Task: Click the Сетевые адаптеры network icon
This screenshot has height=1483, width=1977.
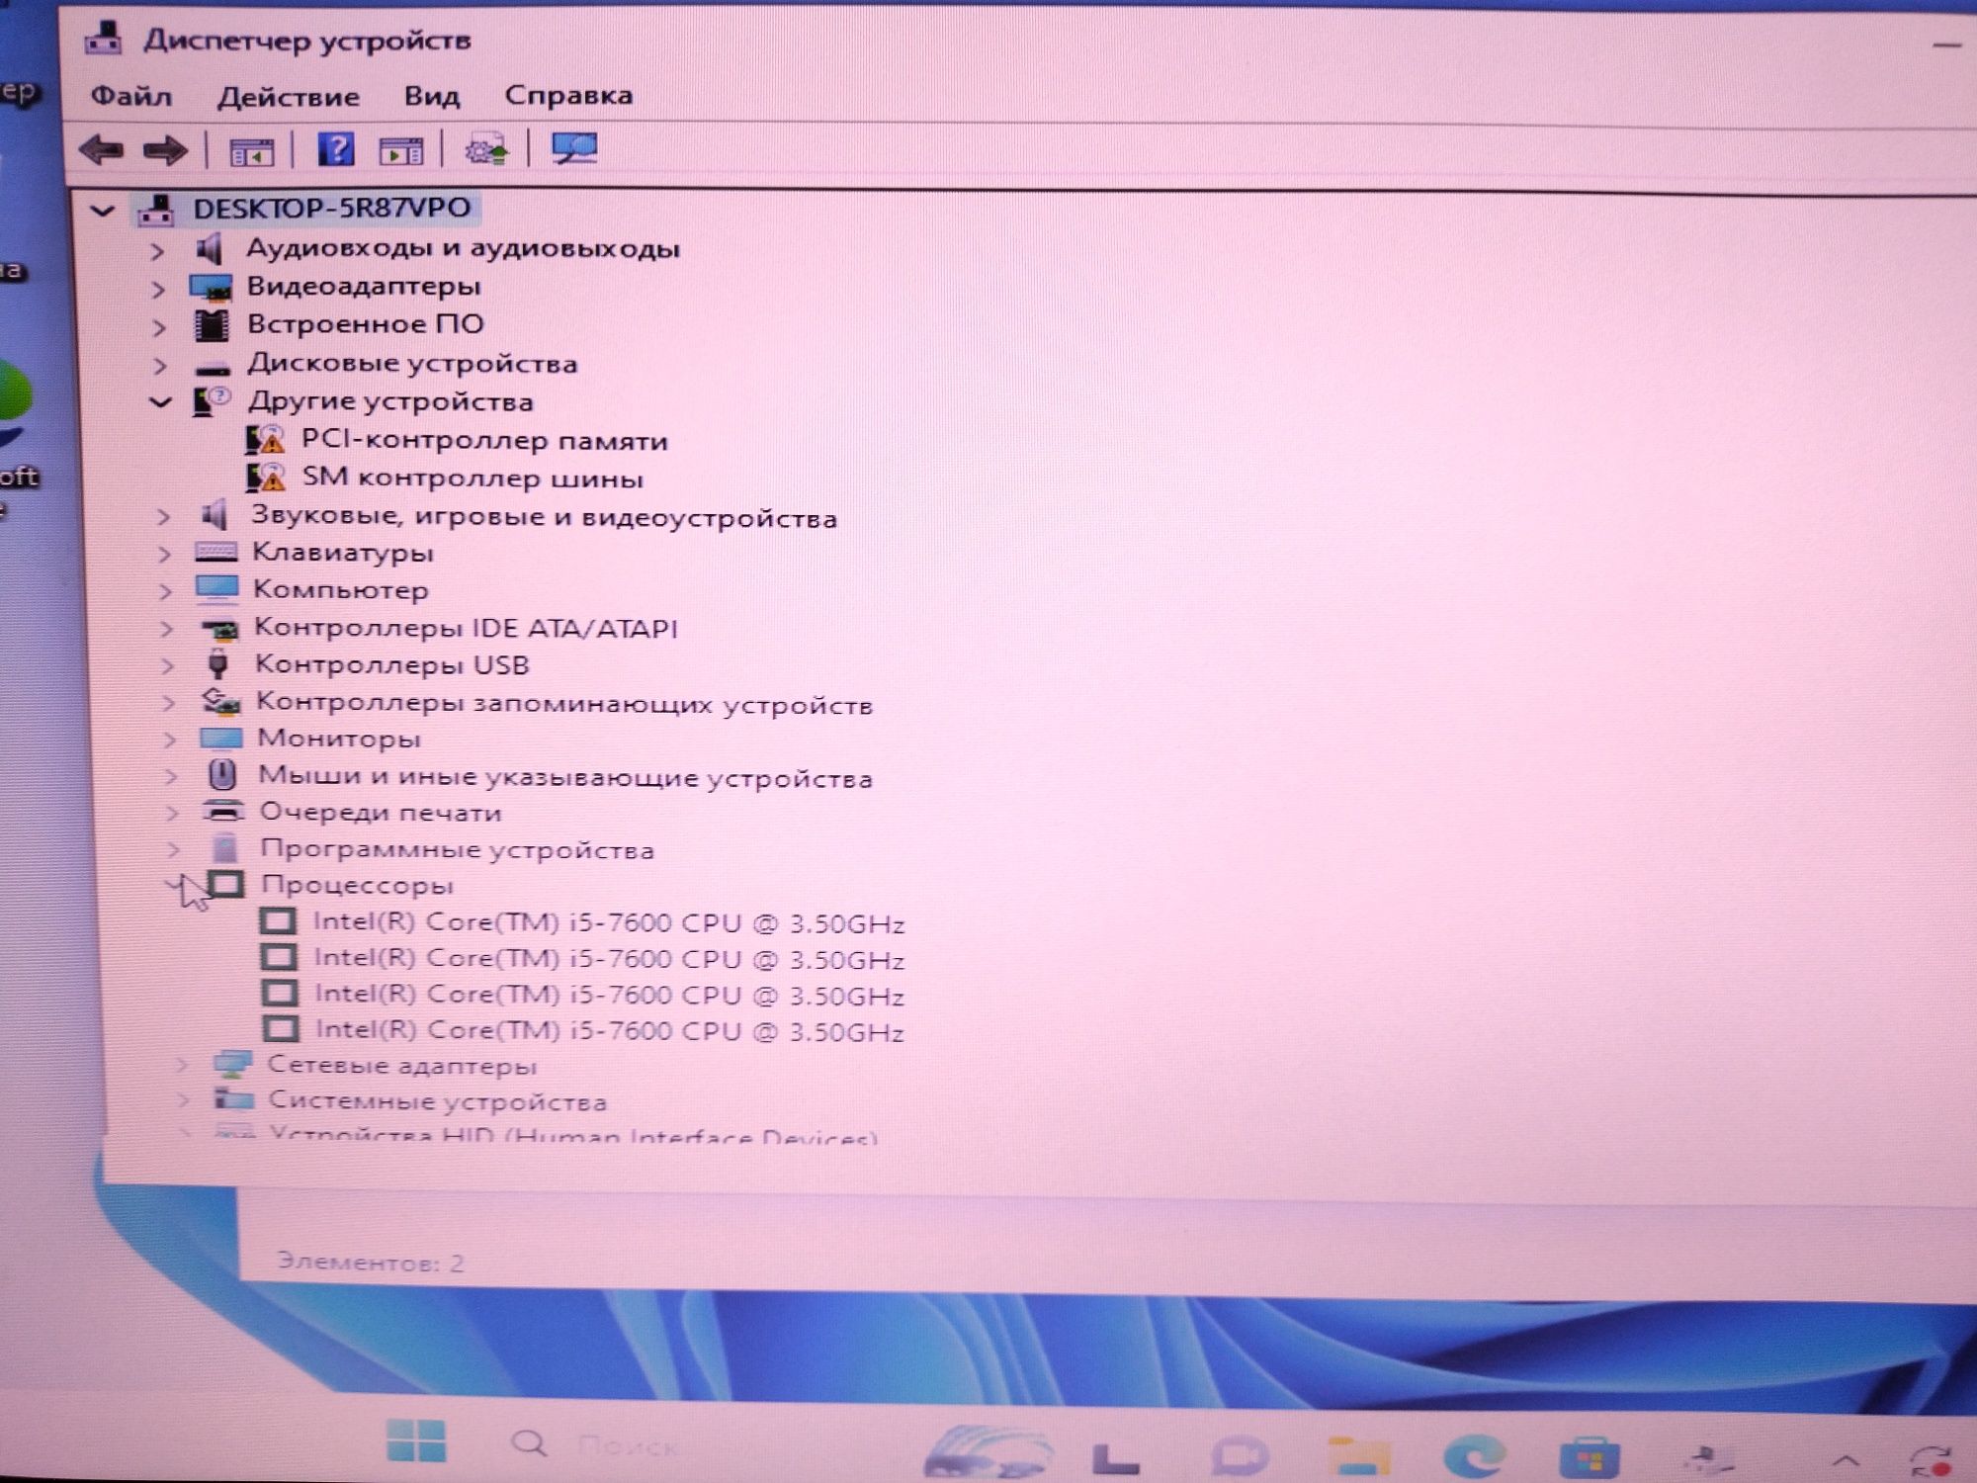Action: [234, 1066]
